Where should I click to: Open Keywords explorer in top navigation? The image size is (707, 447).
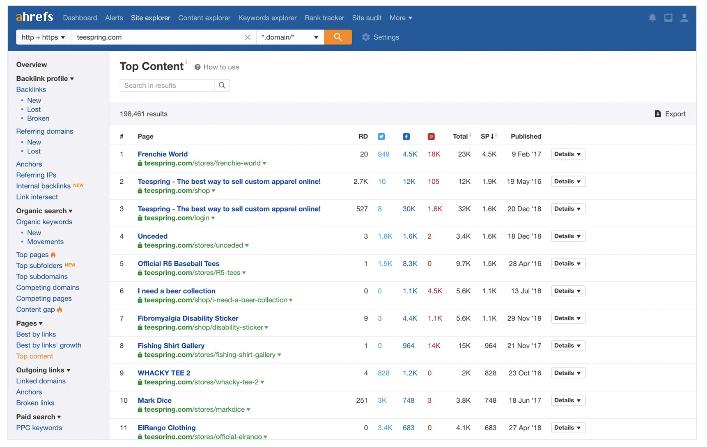pyautogui.click(x=267, y=18)
